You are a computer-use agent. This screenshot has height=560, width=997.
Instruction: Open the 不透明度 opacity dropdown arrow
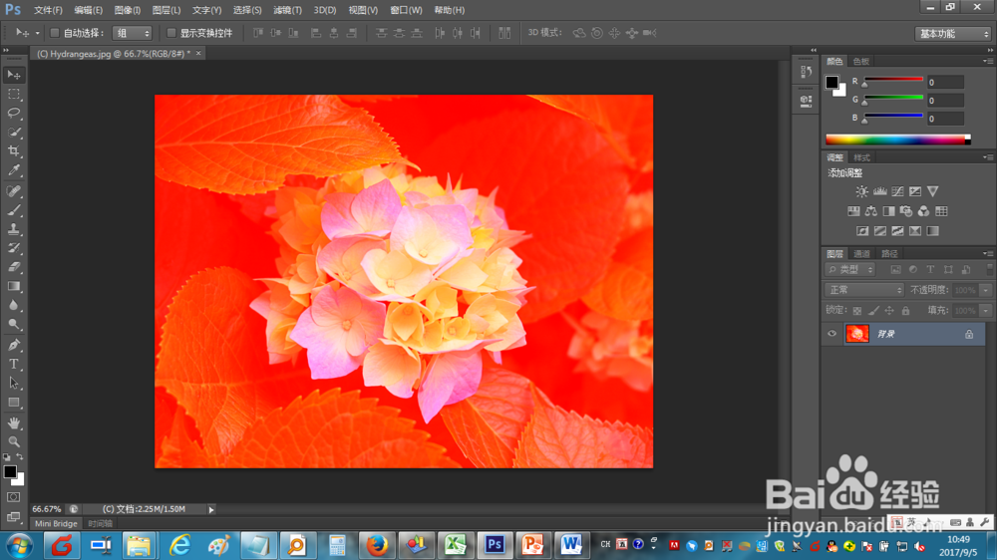986,291
